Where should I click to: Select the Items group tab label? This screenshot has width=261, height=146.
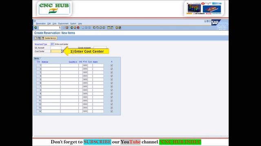(x=36, y=58)
